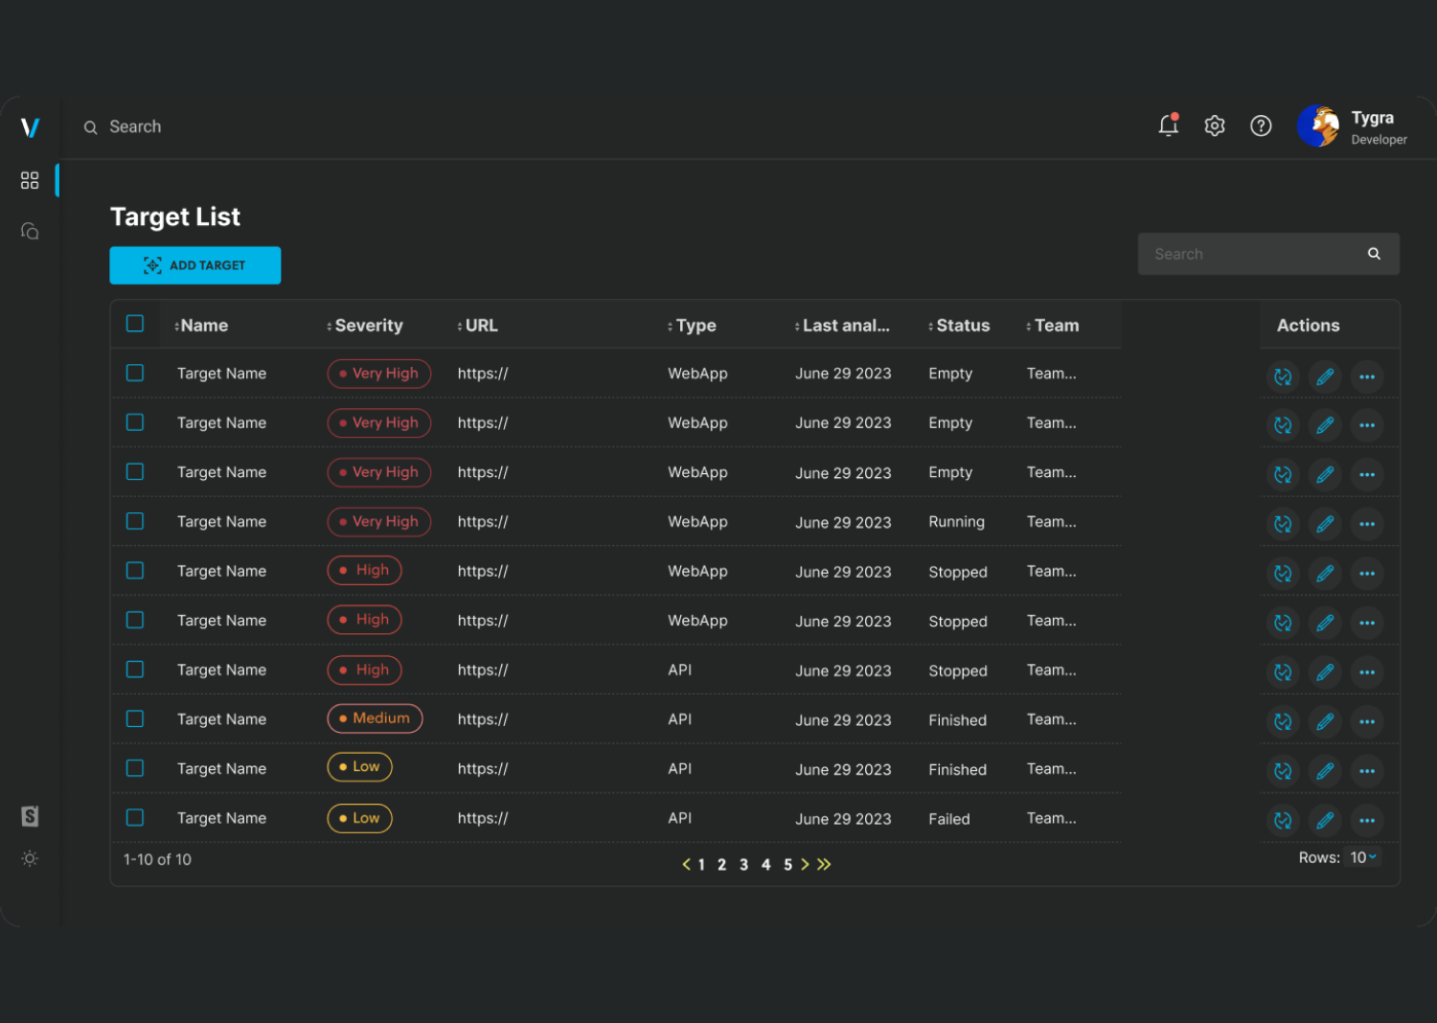Screen dimensions: 1437x1023
Task: Check the Medium severity row checkbox
Action: click(135, 718)
